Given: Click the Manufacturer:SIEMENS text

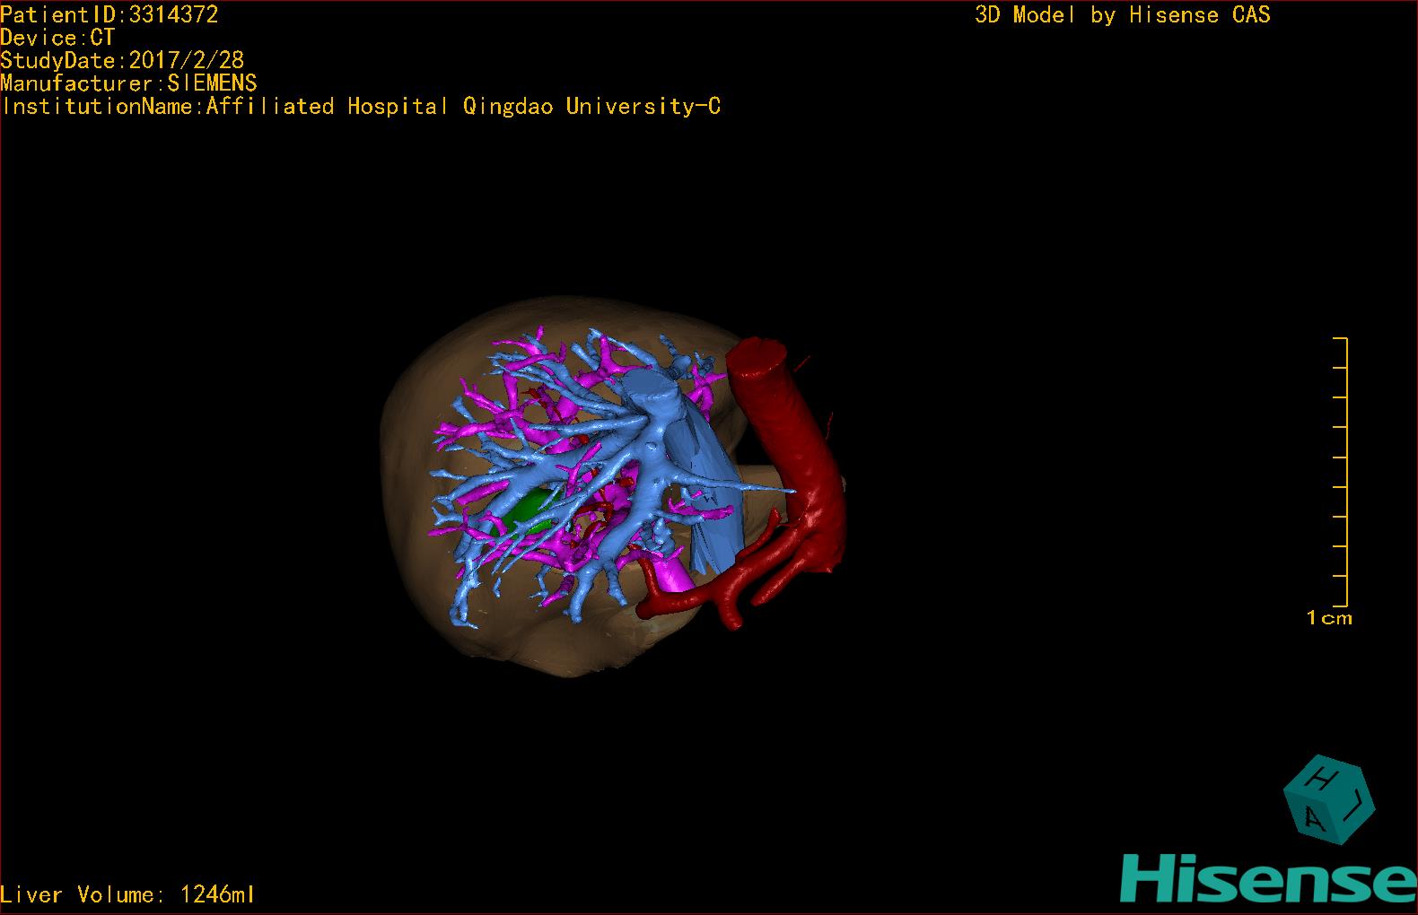Looking at the screenshot, I should 129,83.
